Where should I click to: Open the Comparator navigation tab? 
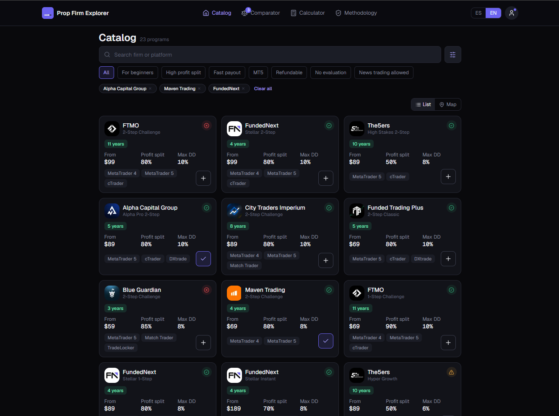(260, 13)
